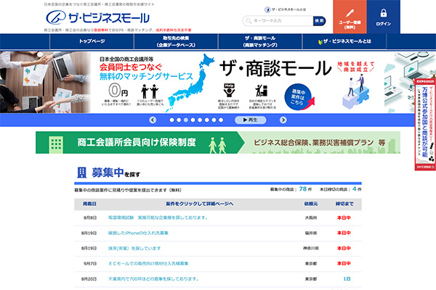Click the Help person icon on banner

click(229, 90)
